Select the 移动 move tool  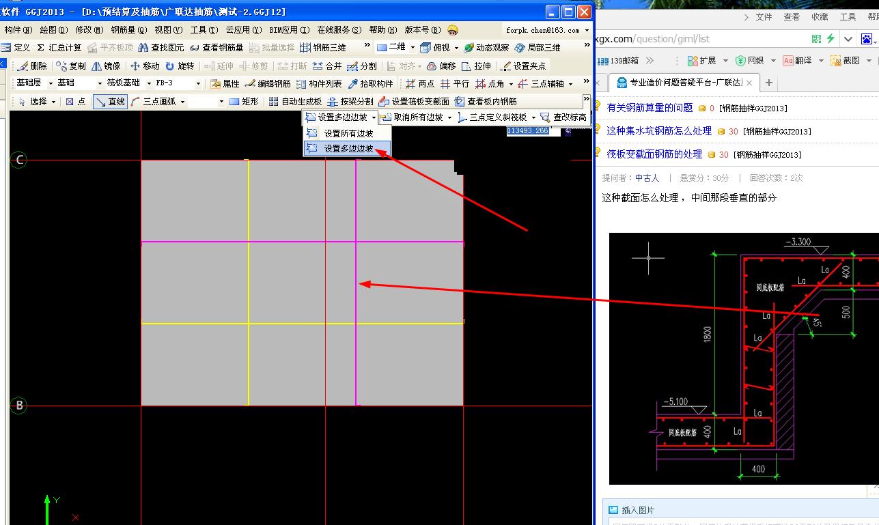(x=145, y=66)
